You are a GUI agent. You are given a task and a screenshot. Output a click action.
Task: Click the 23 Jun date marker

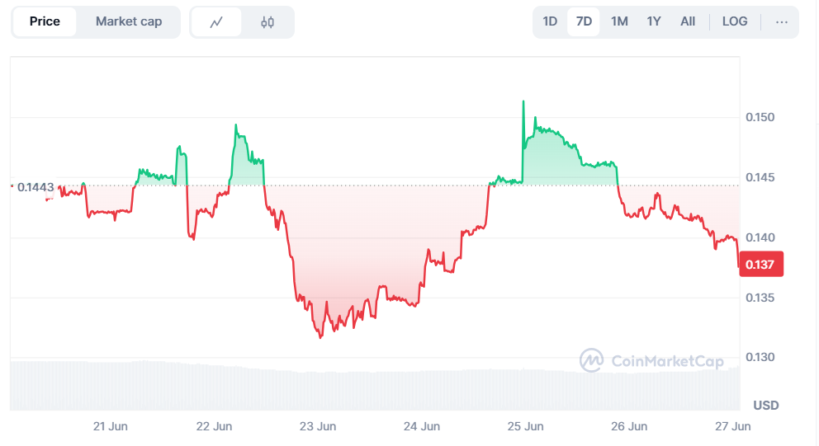coord(318,426)
